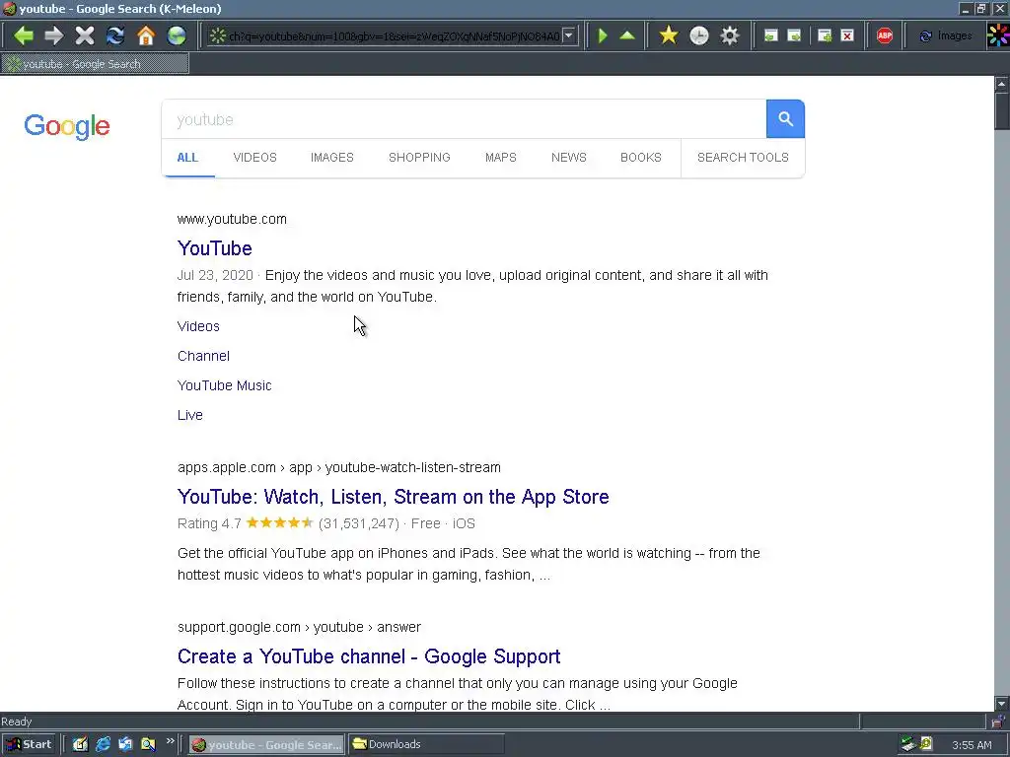Open the YouTube Music sitelink
The image size is (1010, 757).
click(x=224, y=385)
